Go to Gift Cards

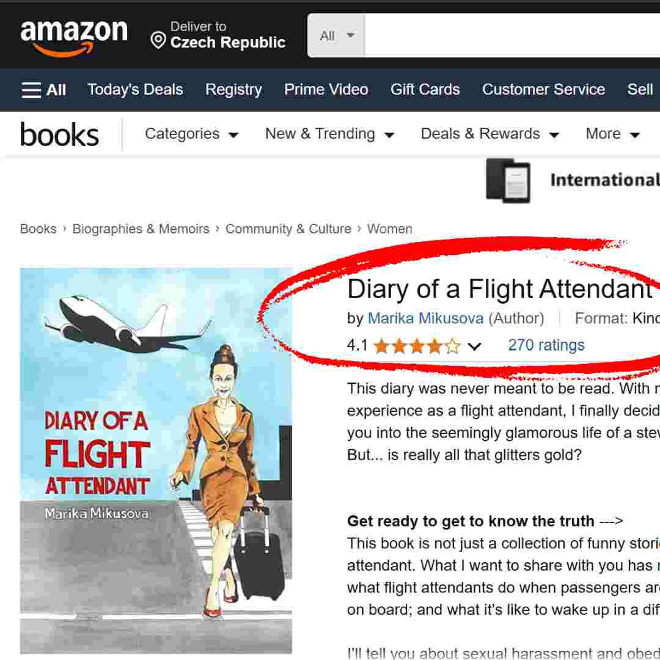click(x=425, y=90)
